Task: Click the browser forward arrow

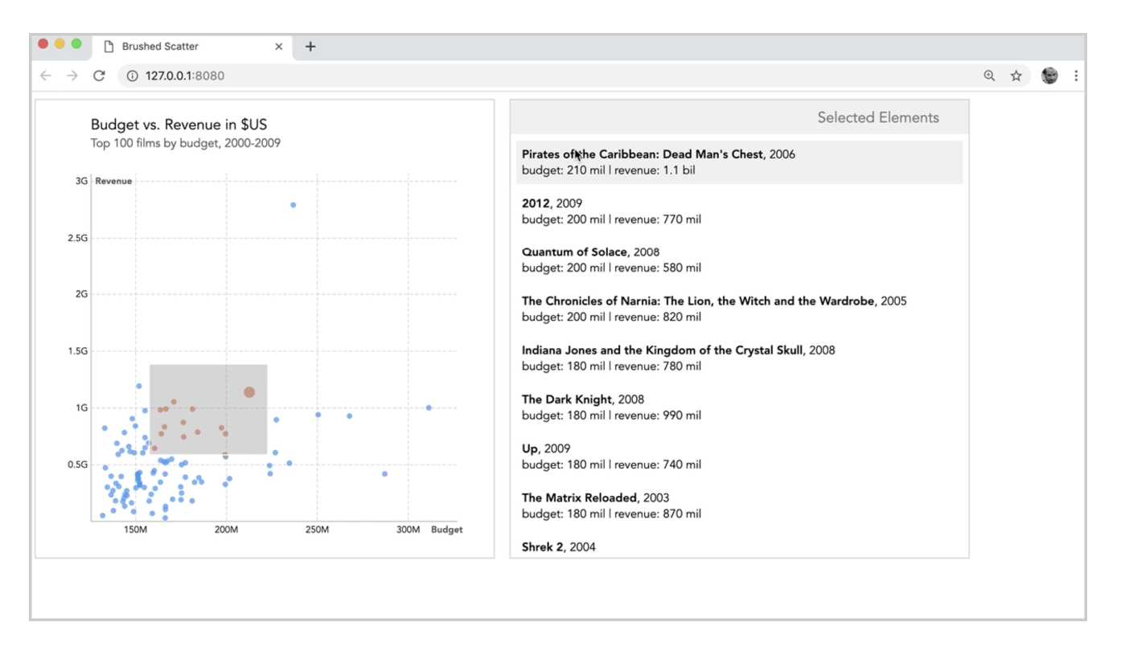Action: click(72, 76)
